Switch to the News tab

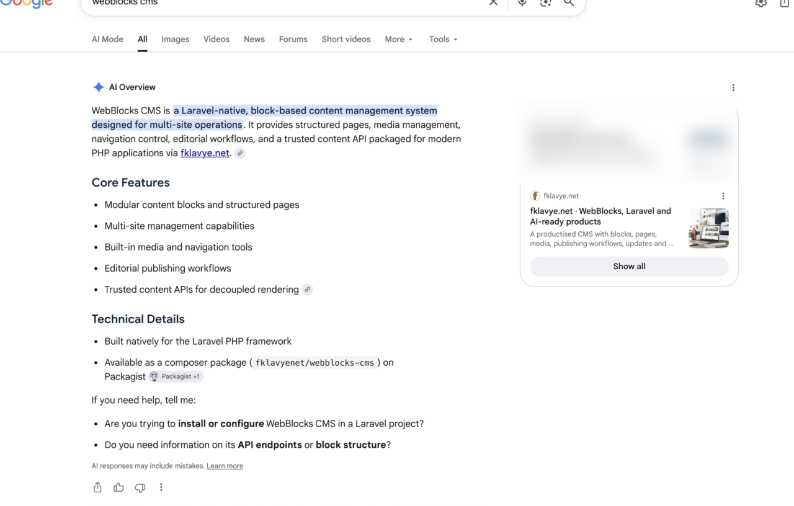[254, 39]
